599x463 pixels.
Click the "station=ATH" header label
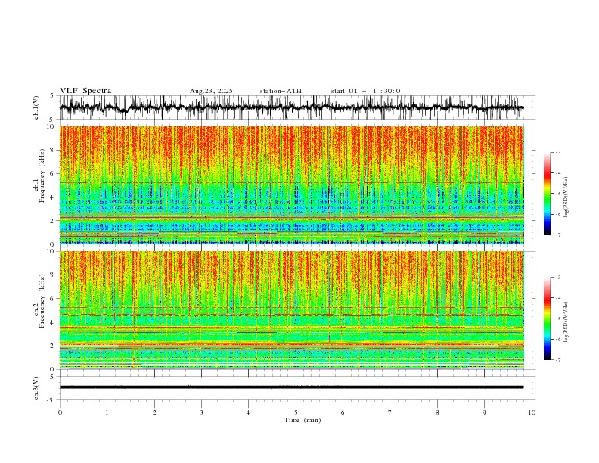click(281, 91)
